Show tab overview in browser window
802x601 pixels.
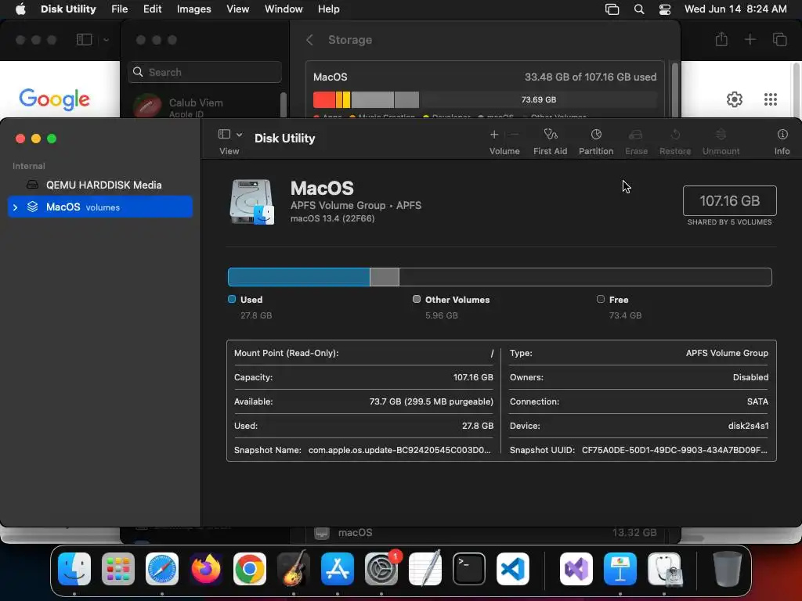(779, 39)
